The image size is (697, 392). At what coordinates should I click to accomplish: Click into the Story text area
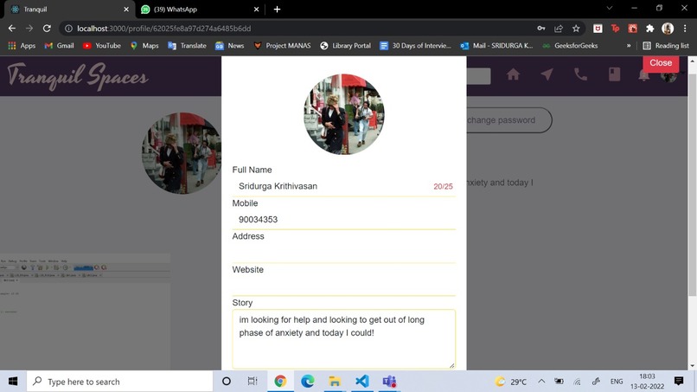[343, 339]
